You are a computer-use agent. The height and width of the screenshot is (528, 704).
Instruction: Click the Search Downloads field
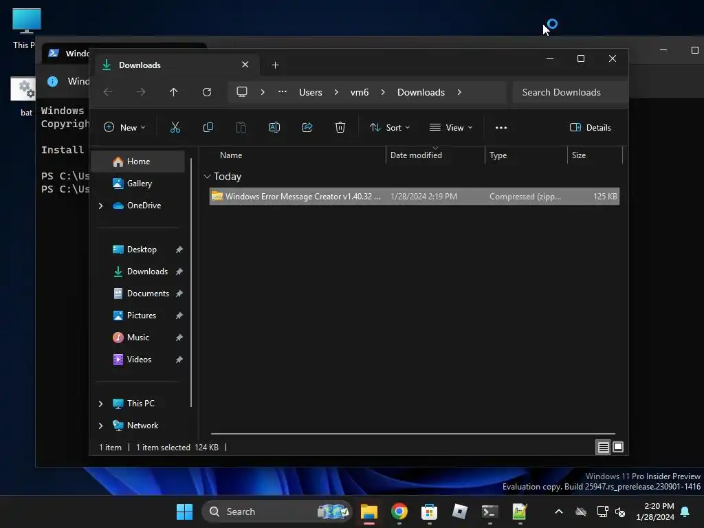point(570,92)
